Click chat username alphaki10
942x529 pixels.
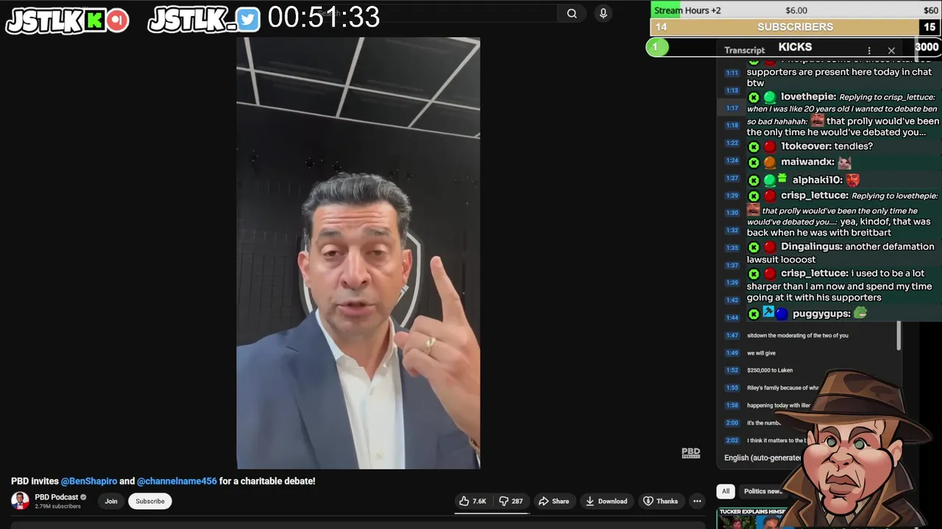point(817,180)
